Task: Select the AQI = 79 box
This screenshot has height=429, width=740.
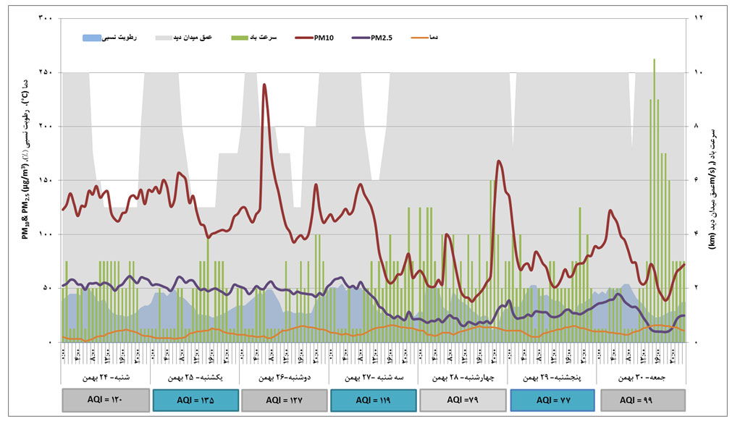Action: coord(462,399)
